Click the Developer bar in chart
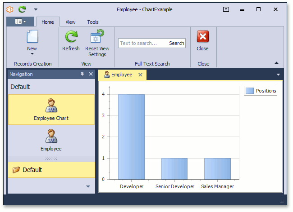The image size is (293, 212). click(131, 137)
